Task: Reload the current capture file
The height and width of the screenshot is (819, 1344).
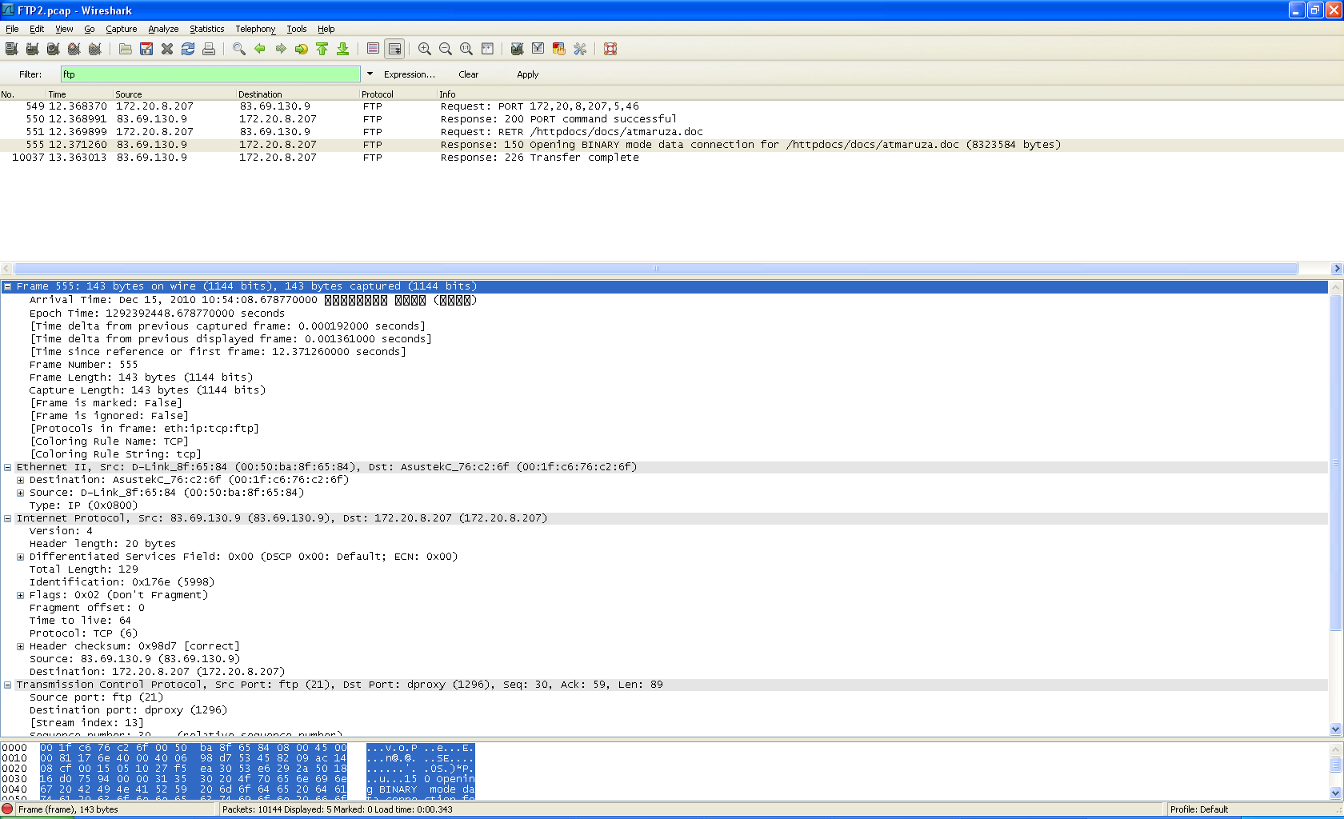Action: 188,49
